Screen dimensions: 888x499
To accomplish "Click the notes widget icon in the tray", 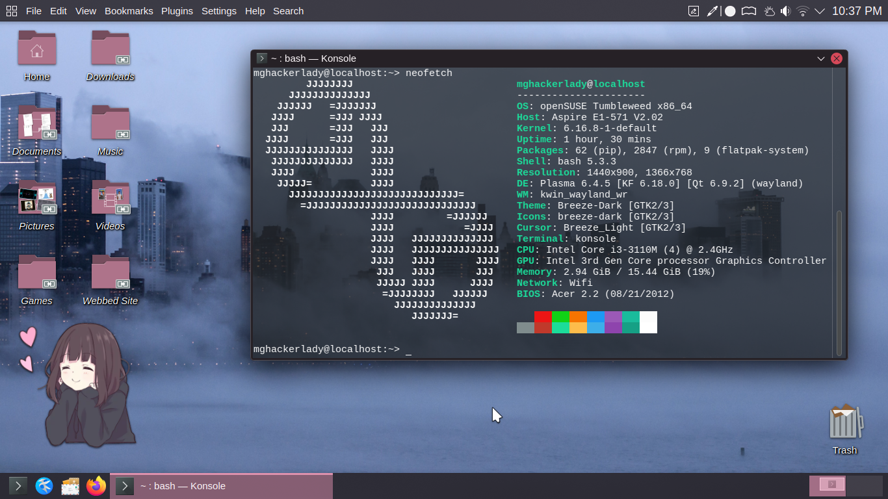I will pyautogui.click(x=694, y=11).
